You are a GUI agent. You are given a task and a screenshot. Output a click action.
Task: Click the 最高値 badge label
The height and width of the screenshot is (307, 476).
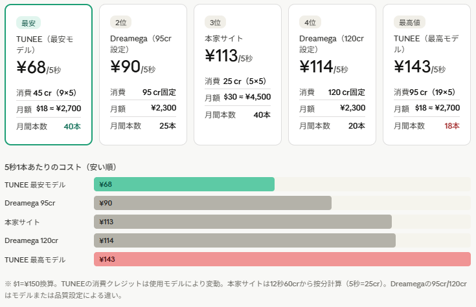409,22
